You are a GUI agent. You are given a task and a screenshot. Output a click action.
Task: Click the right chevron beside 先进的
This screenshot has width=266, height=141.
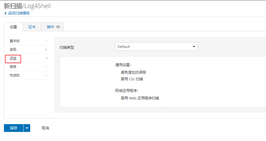coord(46,75)
